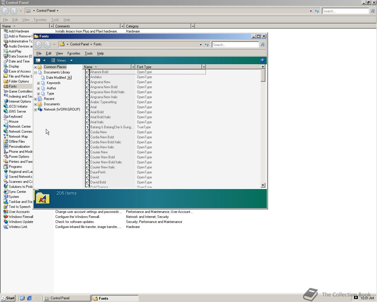The width and height of the screenshot is (377, 302).
Task: Click the Fonts window search magnifier icon
Action: (263, 45)
